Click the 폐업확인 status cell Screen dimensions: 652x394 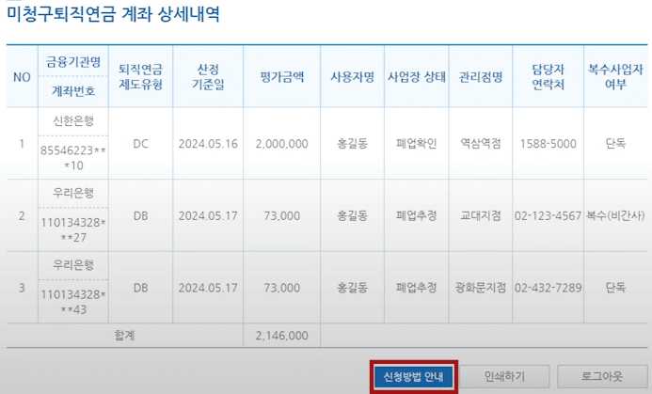pos(416,144)
